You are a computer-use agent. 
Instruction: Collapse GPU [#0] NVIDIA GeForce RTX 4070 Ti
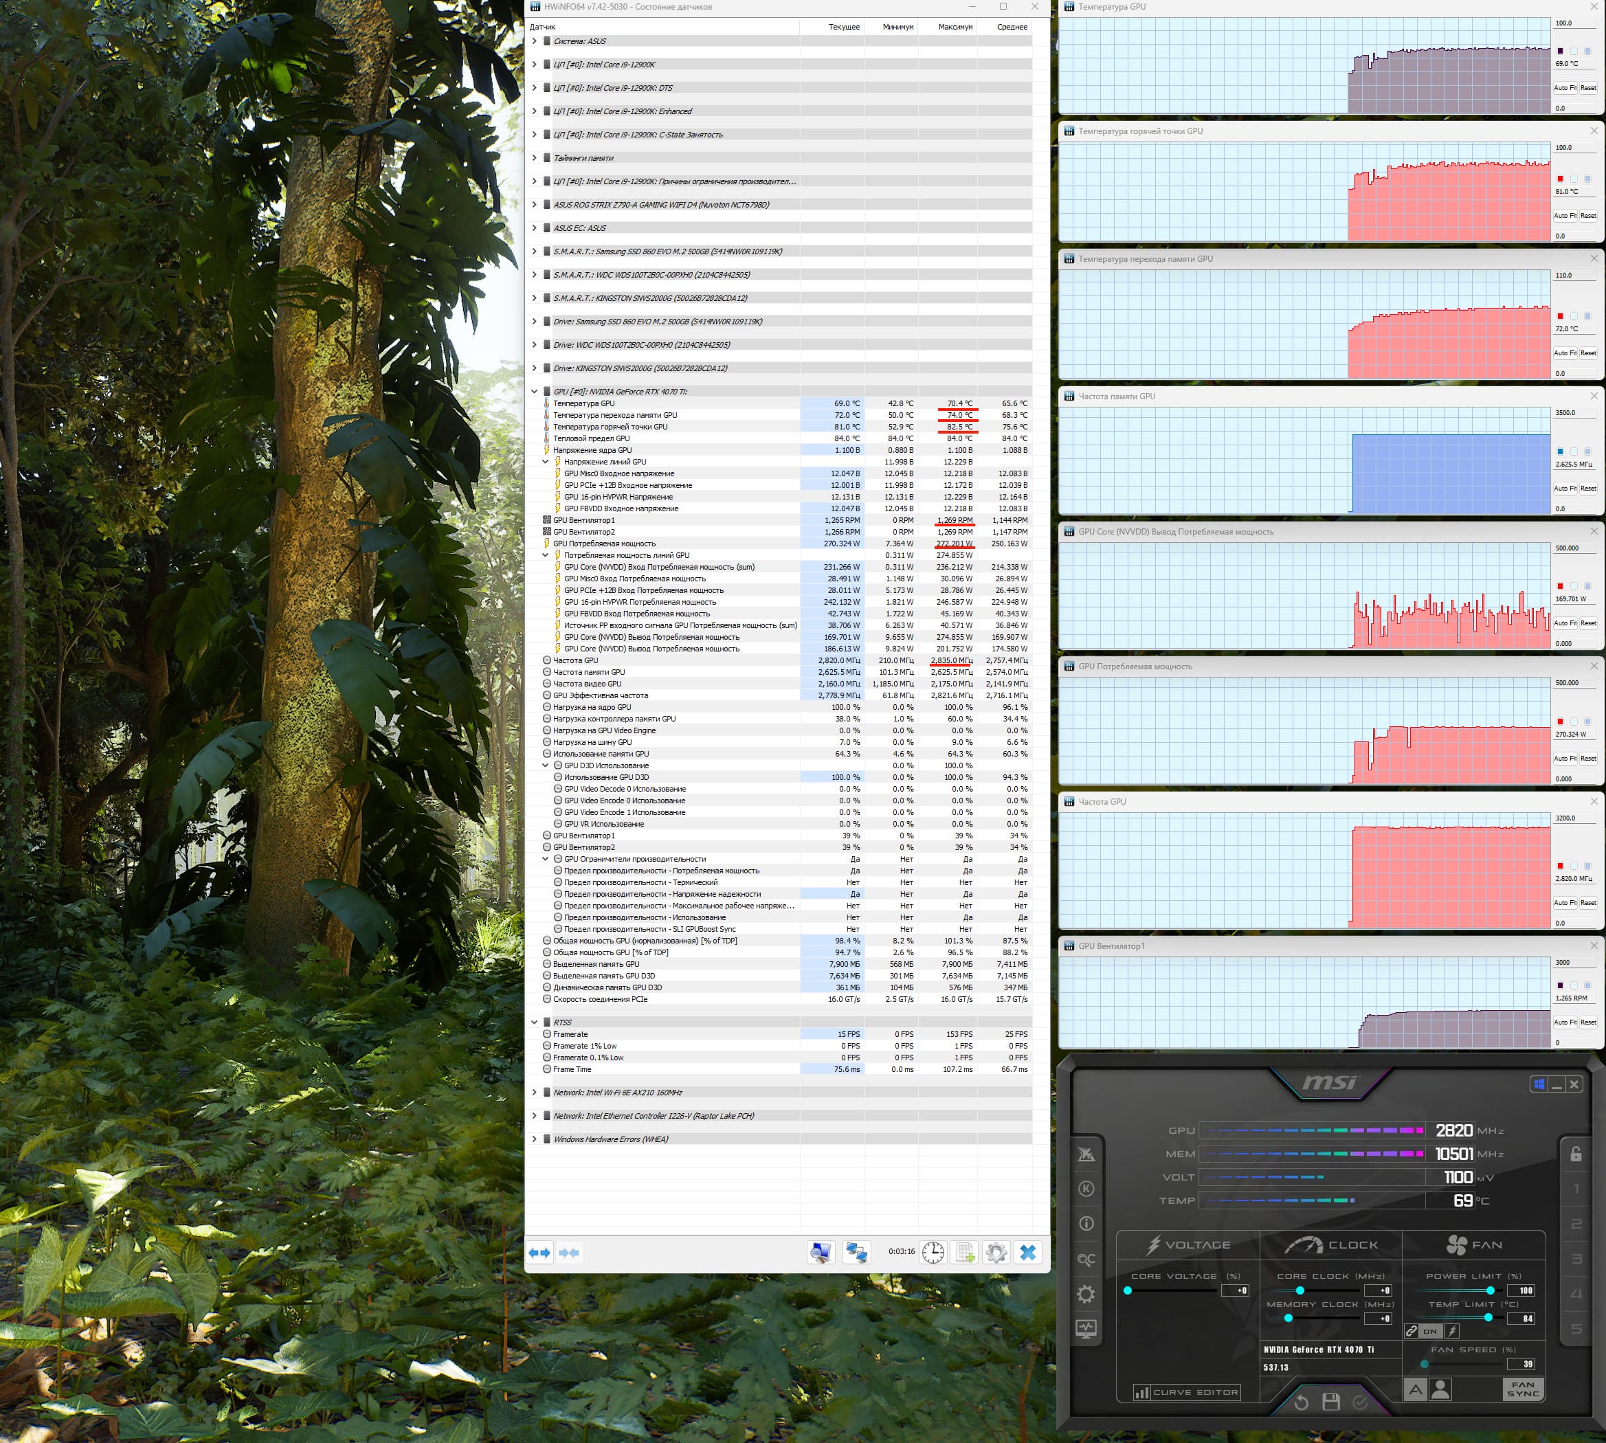point(535,392)
